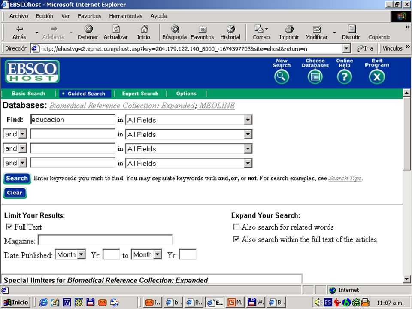This screenshot has height=309, width=412.
Task: Open the Búsqueda search toolbar button
Action: [175, 32]
